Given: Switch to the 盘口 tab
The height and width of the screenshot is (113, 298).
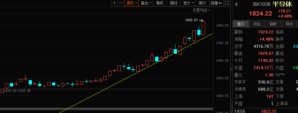Looking at the screenshot, I should tap(241, 24).
